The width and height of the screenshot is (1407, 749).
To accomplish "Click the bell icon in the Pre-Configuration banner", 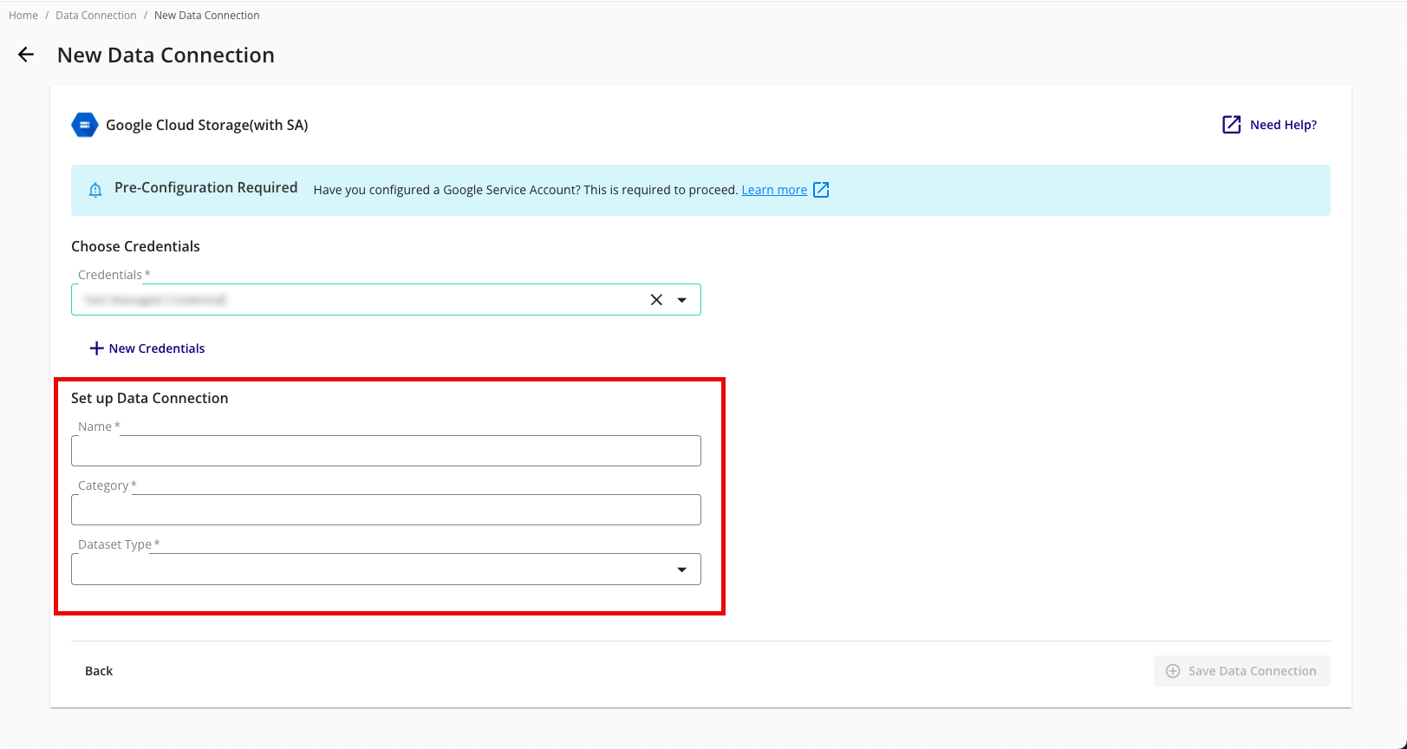I will click(x=95, y=190).
